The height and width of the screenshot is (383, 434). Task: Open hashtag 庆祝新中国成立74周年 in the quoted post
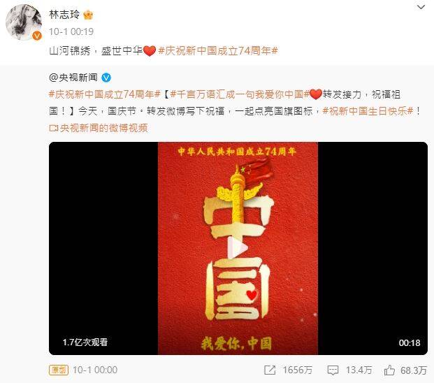pyautogui.click(x=105, y=94)
